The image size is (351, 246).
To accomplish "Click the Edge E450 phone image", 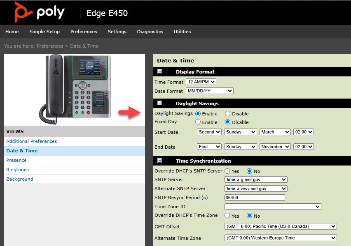I will 75,89.
